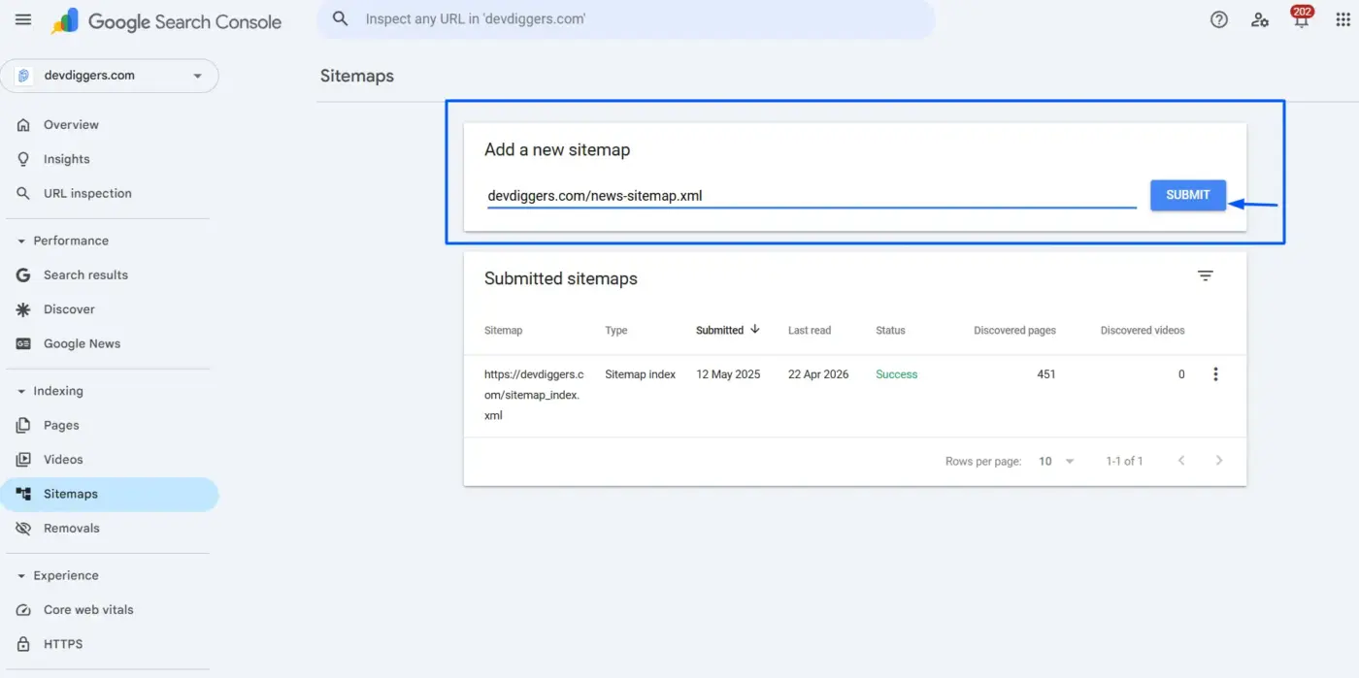The image size is (1359, 678).
Task: Click the Google Search Console logo
Action: point(166,21)
